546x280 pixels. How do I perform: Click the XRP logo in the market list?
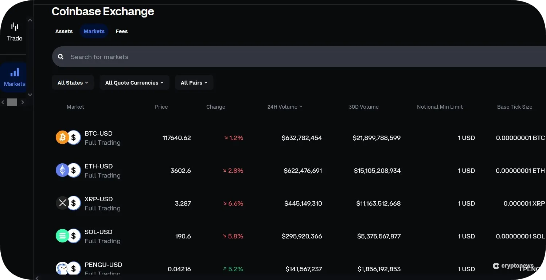(x=62, y=203)
